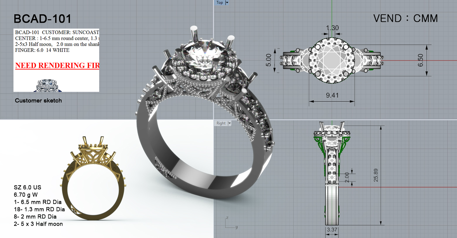
Task: Click the 9.41 width dimension
Action: pos(332,95)
